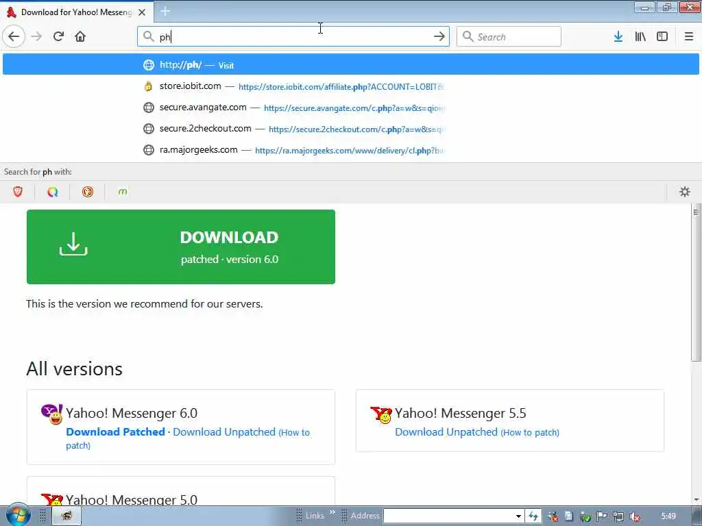Click the Yahoo! Messenger 6.0 Download Patched link
The height and width of the screenshot is (526, 702).
(x=115, y=432)
